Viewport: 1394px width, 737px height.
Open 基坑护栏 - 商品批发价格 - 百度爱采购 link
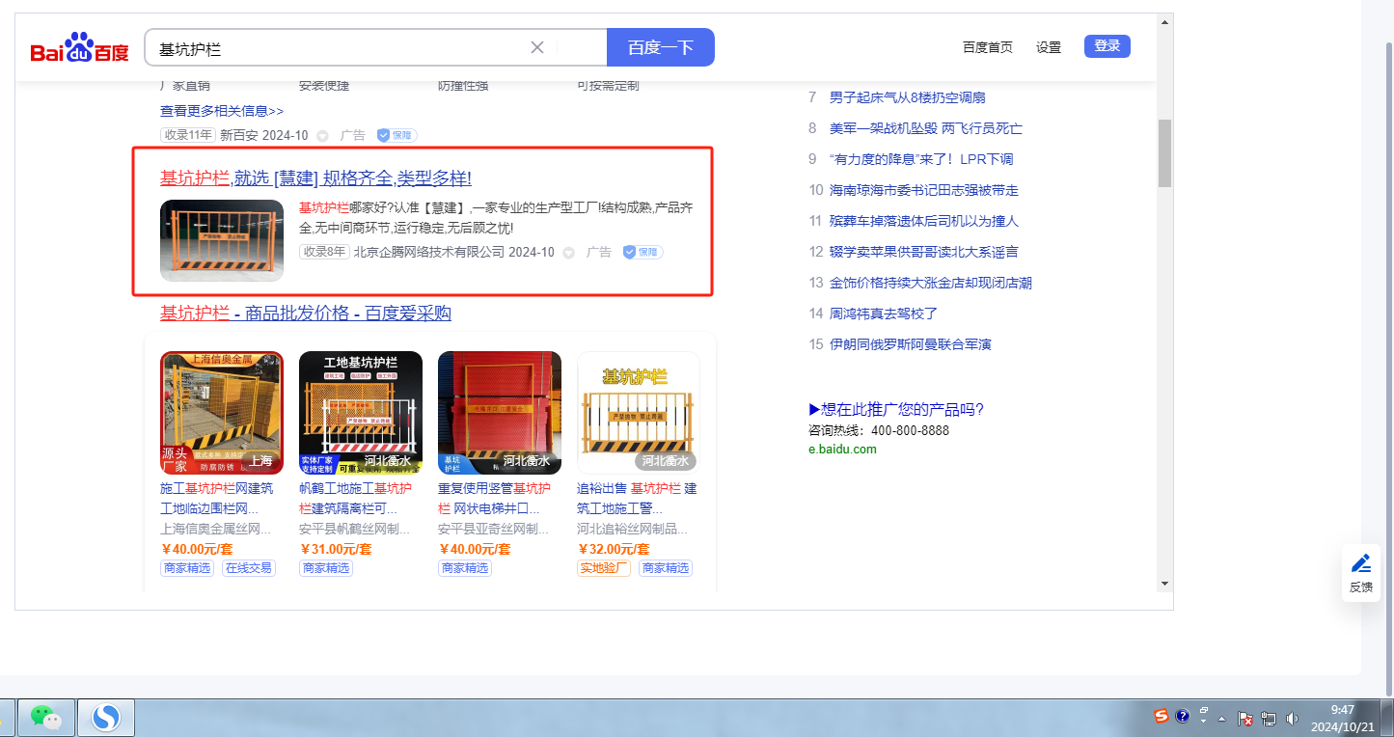tap(306, 314)
